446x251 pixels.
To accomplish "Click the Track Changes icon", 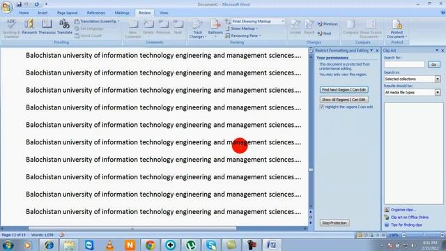I will click(x=197, y=29).
